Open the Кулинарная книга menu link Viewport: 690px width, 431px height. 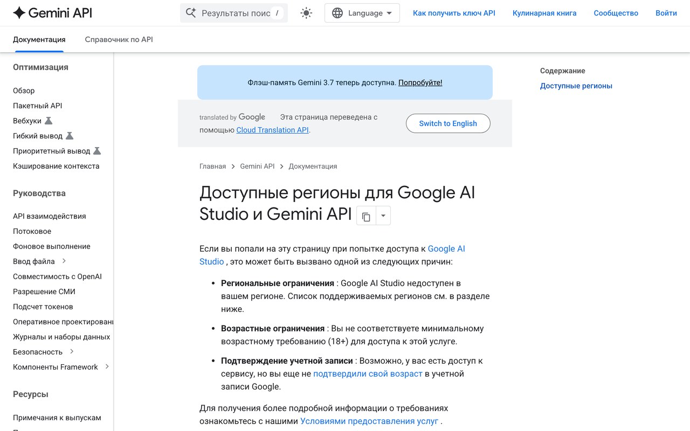pos(544,13)
